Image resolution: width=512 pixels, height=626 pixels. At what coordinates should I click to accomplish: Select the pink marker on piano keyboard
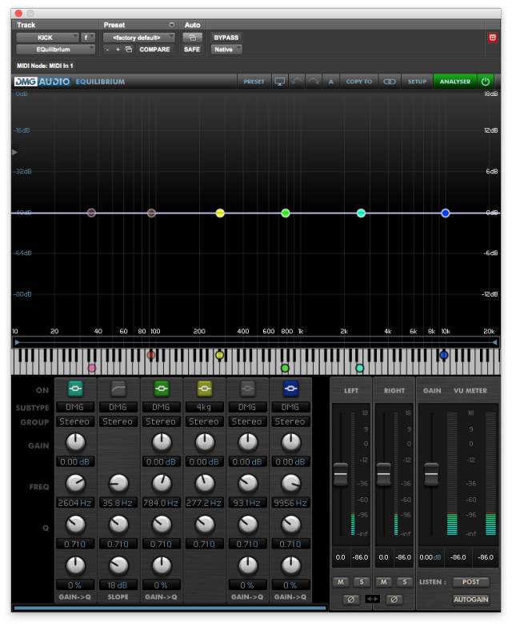click(x=92, y=368)
